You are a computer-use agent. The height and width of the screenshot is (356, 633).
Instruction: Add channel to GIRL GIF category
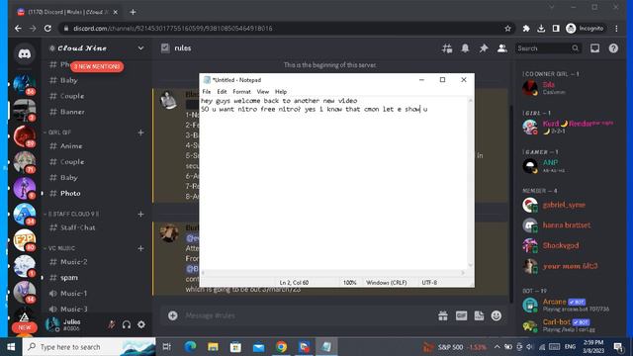pyautogui.click(x=140, y=133)
